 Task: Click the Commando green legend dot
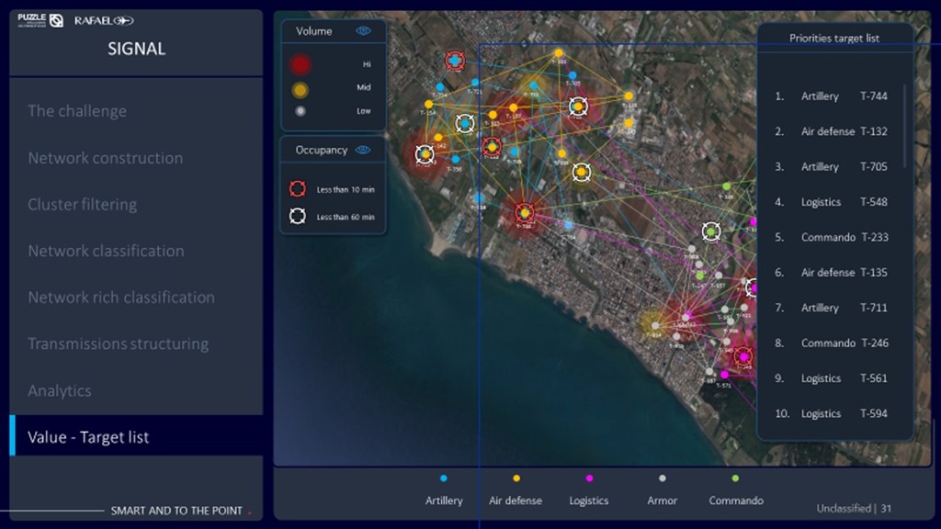click(x=736, y=478)
